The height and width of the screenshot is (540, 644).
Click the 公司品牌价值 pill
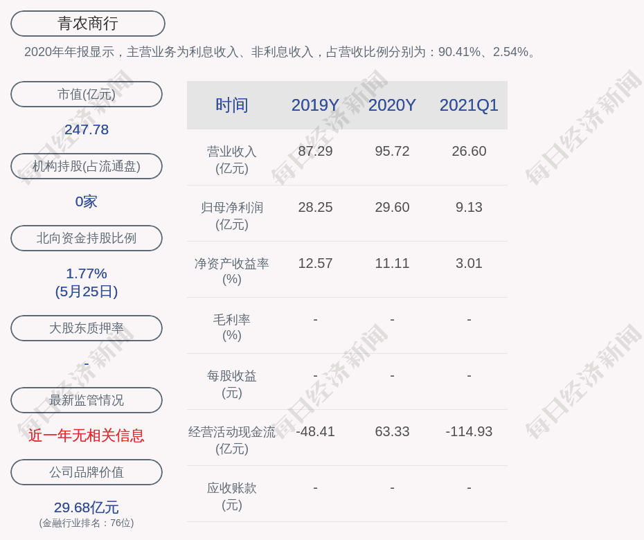(87, 472)
